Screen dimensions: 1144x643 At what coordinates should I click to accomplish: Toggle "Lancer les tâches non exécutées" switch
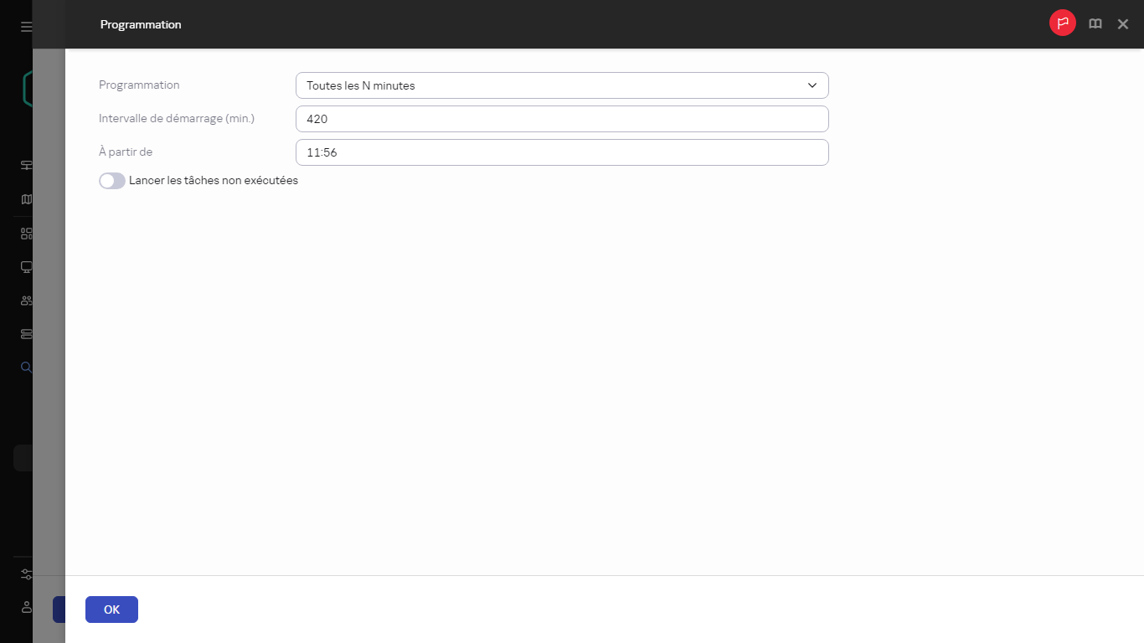(x=112, y=181)
